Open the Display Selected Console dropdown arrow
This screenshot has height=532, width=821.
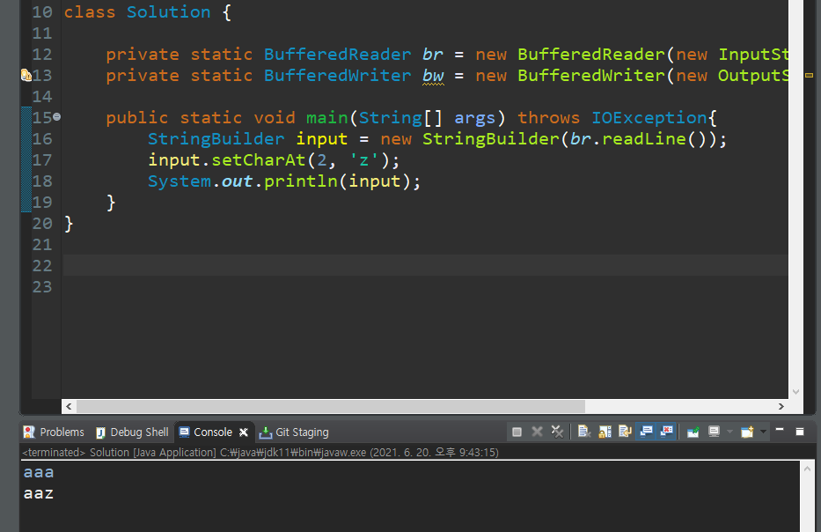tap(729, 432)
